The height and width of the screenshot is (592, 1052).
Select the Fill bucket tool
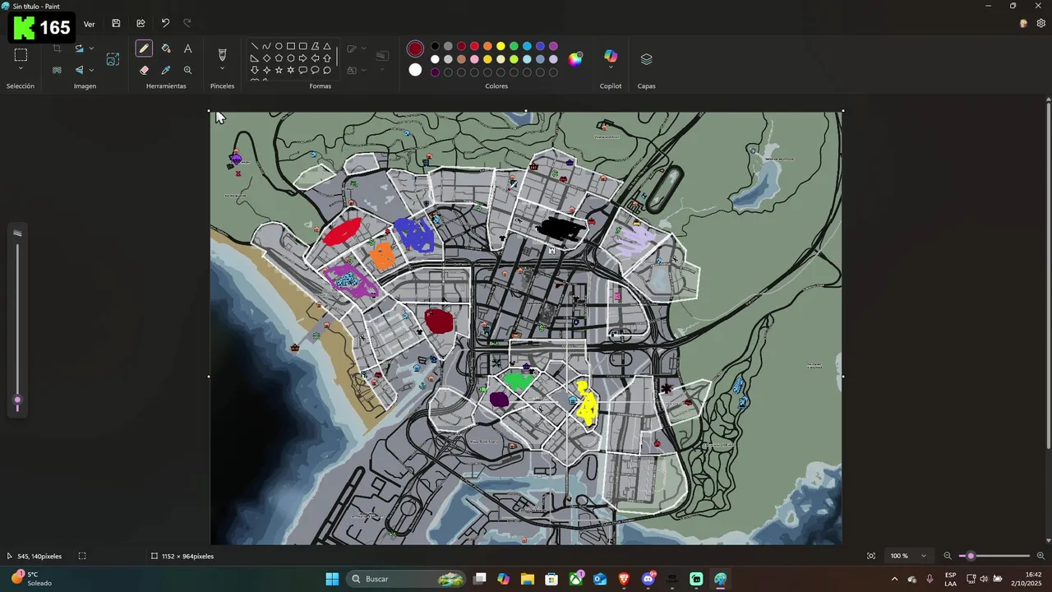(x=166, y=49)
